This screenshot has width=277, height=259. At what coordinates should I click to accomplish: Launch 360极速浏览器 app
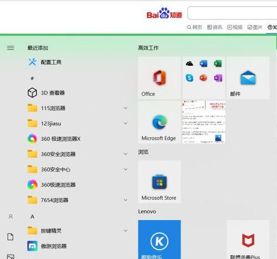[52, 185]
